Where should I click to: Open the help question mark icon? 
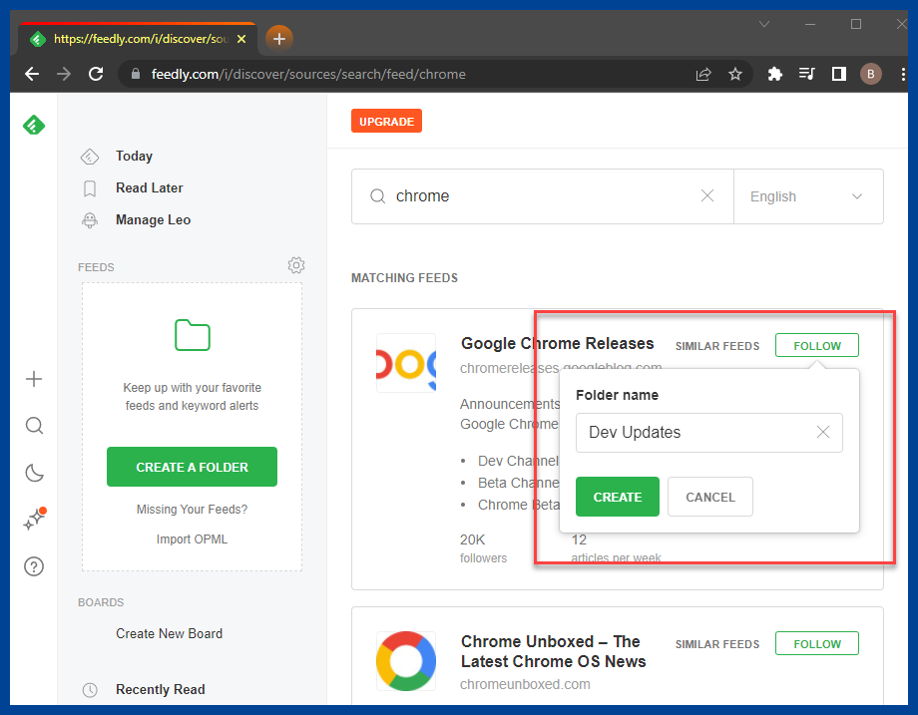pos(34,566)
